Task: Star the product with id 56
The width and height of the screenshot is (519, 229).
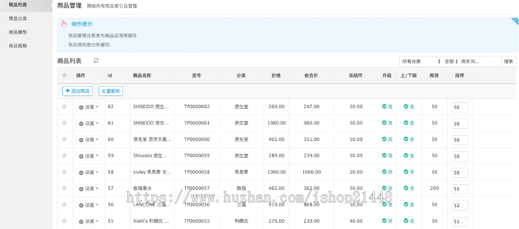Action: 64,205
